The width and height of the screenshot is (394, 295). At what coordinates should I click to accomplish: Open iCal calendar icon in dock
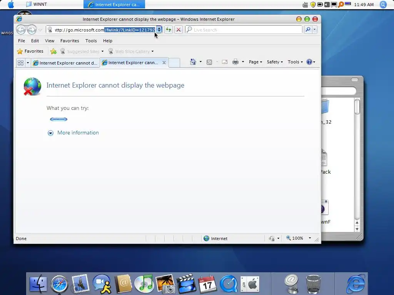pyautogui.click(x=207, y=284)
